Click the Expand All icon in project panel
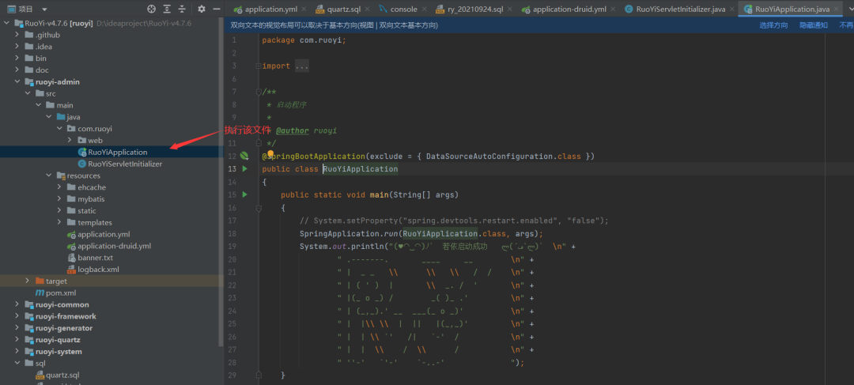Image resolution: width=854 pixels, height=385 pixels. click(x=167, y=9)
